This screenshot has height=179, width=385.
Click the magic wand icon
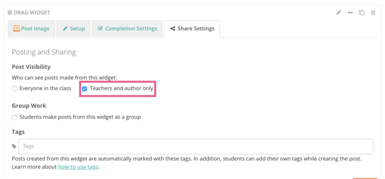(x=339, y=13)
